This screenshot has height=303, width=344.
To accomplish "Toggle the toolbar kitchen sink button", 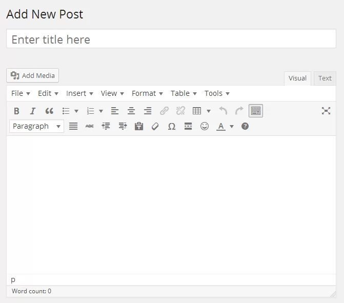I will coord(255,111).
